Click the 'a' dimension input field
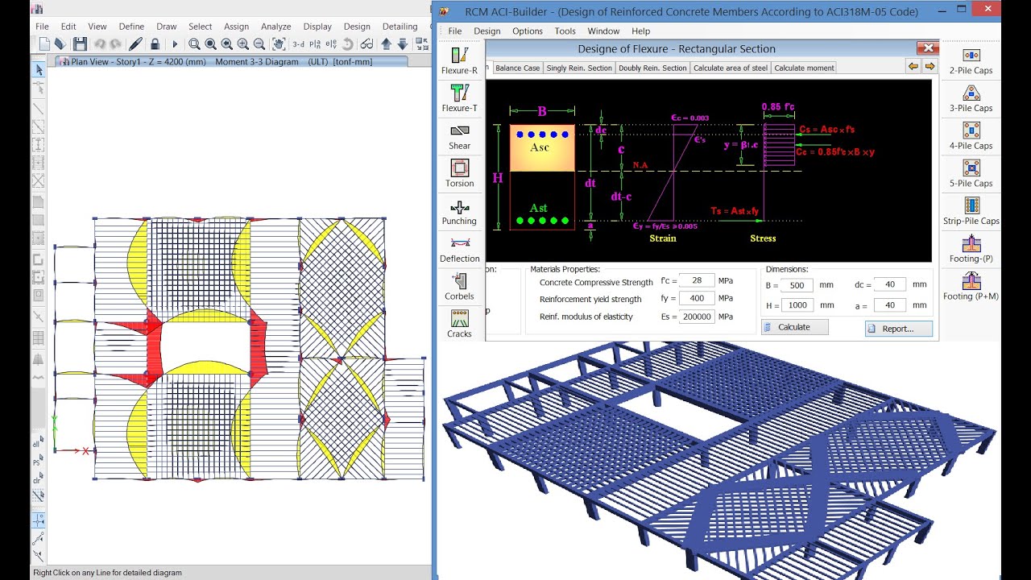This screenshot has width=1031, height=580. (x=890, y=304)
